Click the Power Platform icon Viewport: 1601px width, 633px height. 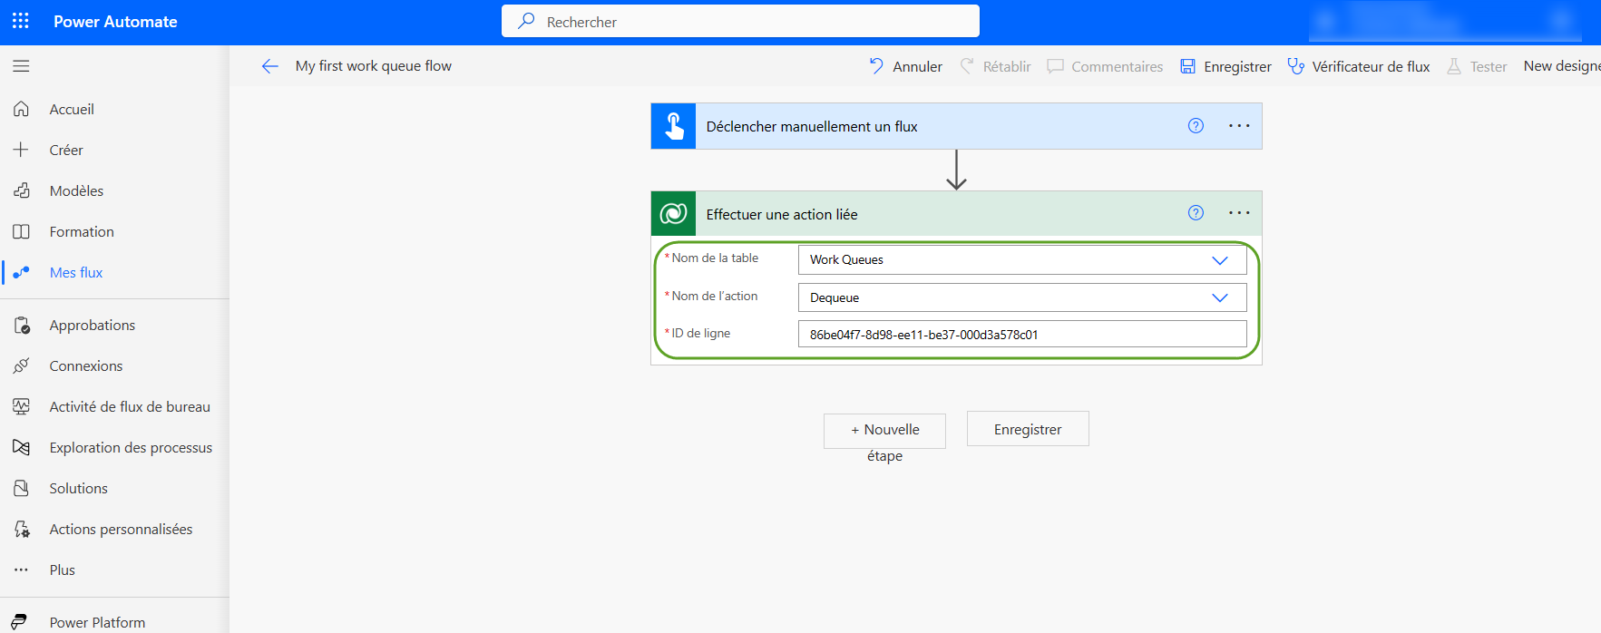(19, 622)
